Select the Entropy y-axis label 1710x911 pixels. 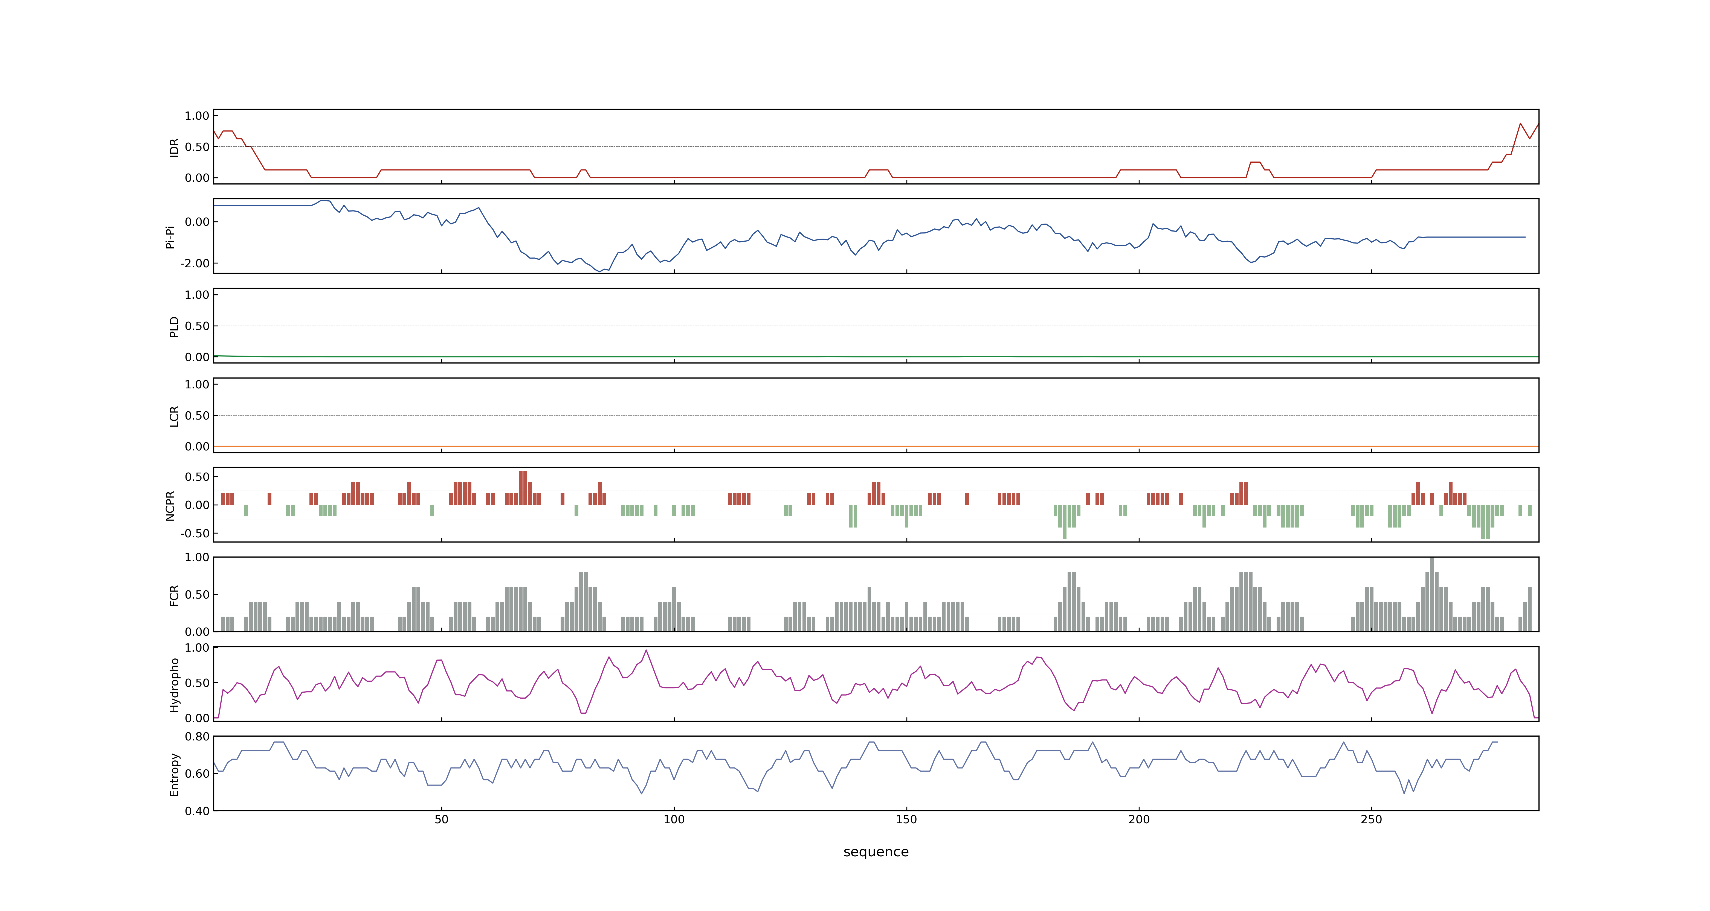[174, 774]
